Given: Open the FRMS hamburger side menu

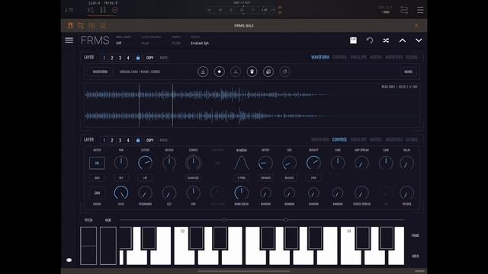Looking at the screenshot, I should [69, 40].
